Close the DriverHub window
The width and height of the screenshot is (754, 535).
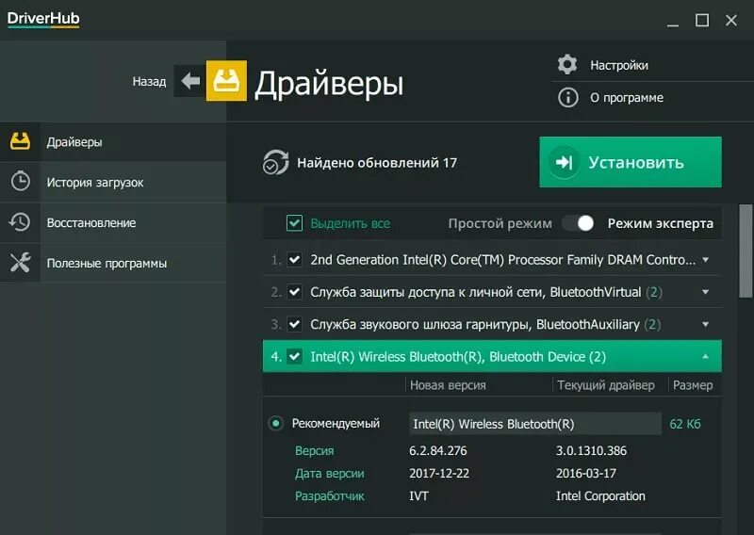tap(731, 20)
